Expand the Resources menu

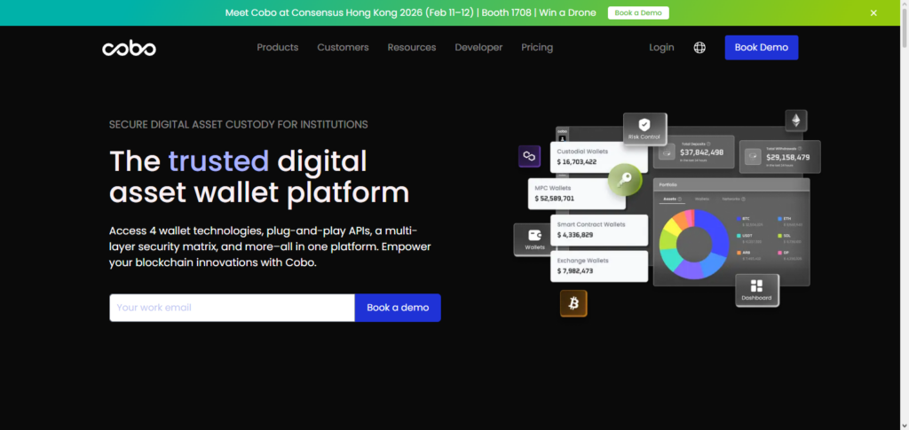tap(412, 48)
